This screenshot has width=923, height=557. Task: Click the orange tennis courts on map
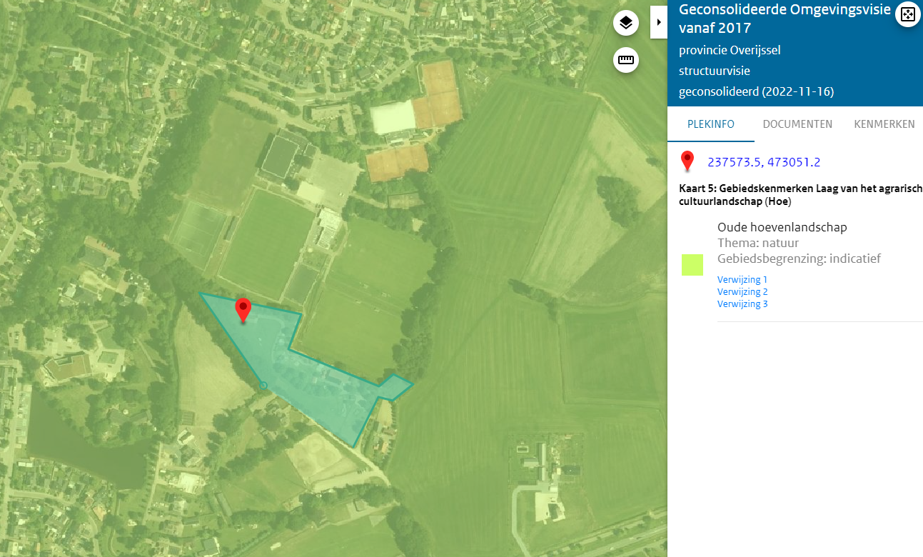(438, 93)
